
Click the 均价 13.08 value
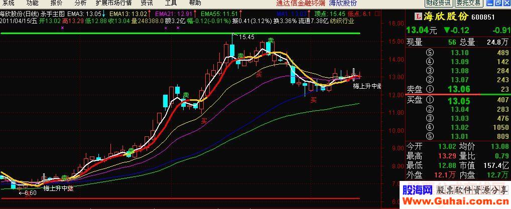pyautogui.click(x=501, y=147)
